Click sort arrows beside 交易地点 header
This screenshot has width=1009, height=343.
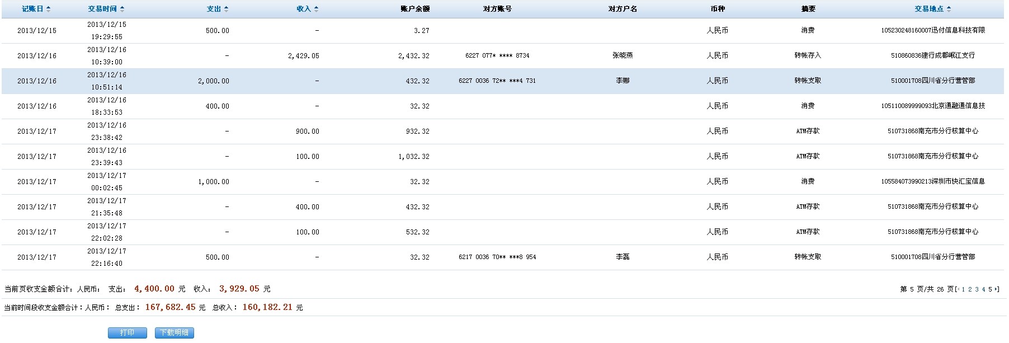pos(949,9)
